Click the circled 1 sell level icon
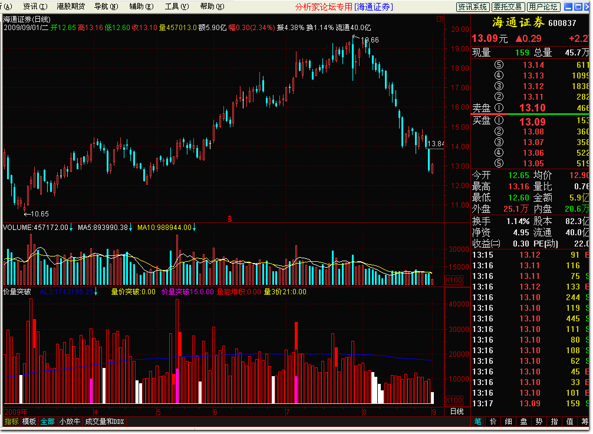 pos(499,108)
